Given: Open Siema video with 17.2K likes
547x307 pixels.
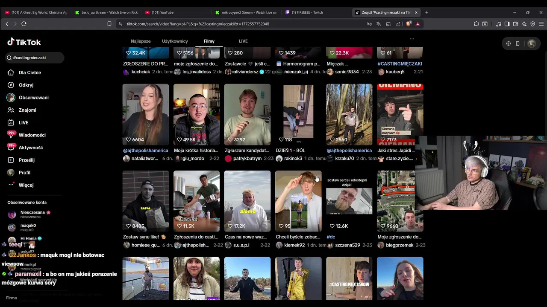Looking at the screenshot, I should point(247,201).
